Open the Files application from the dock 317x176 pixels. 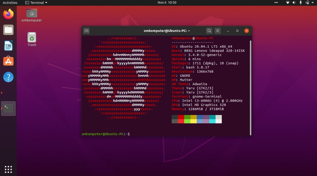click(x=8, y=30)
